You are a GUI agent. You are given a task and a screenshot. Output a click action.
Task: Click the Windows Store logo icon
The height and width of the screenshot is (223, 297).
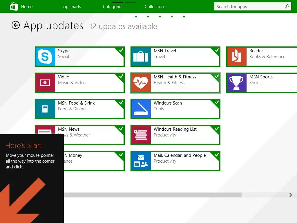pos(14,6)
